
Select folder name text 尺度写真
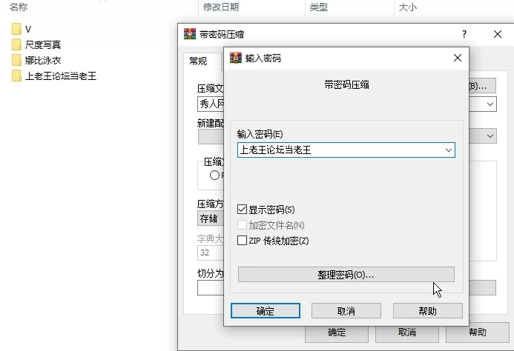click(43, 44)
